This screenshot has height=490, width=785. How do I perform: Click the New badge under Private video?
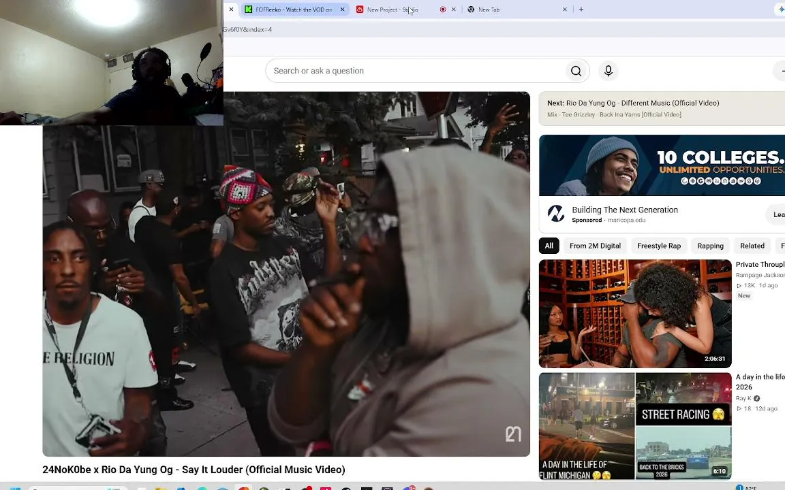744,295
